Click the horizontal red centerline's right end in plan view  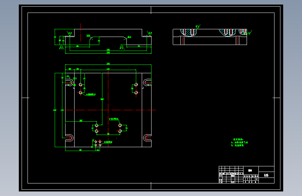(155, 110)
